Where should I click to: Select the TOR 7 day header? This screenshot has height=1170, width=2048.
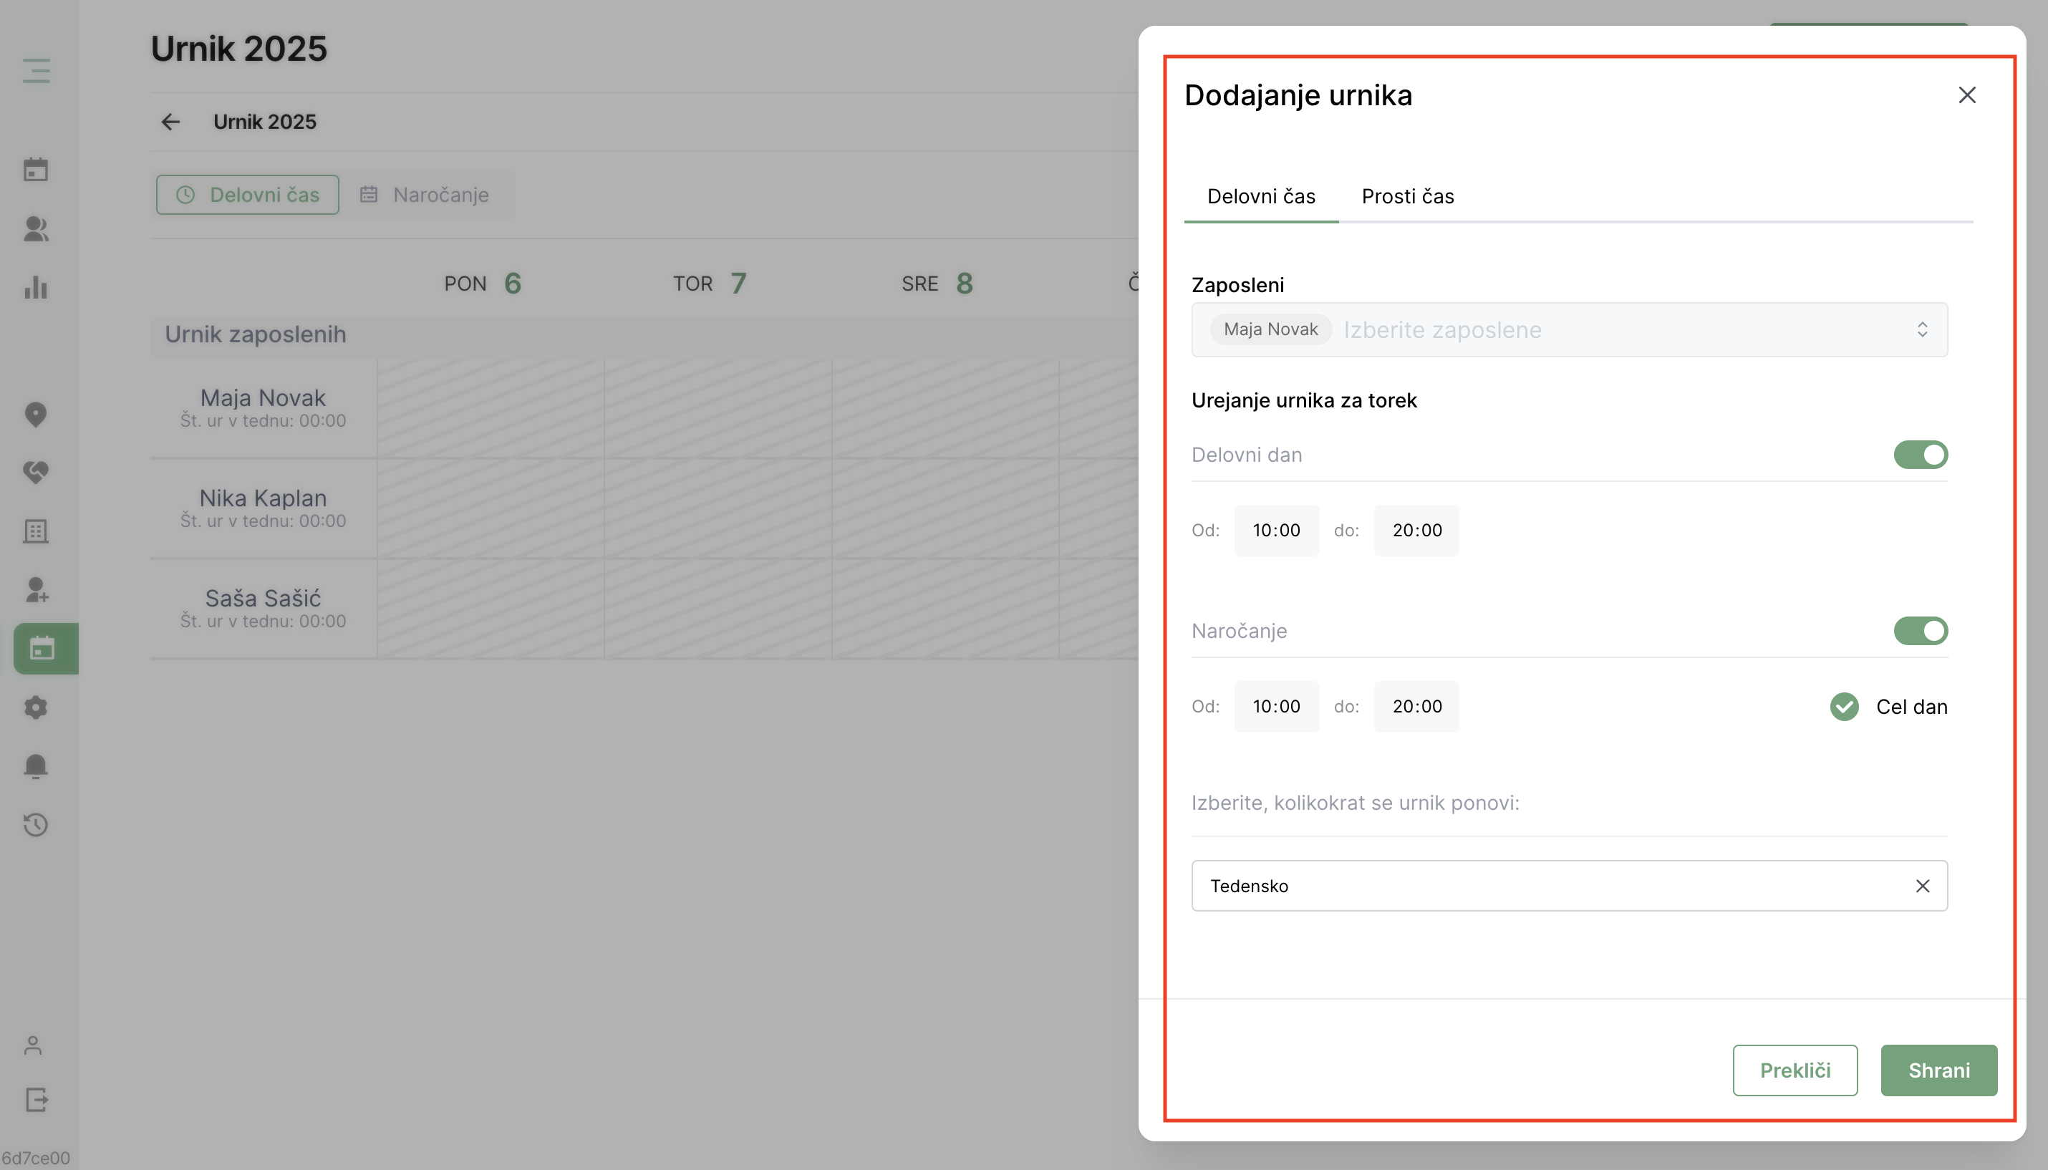tap(710, 284)
